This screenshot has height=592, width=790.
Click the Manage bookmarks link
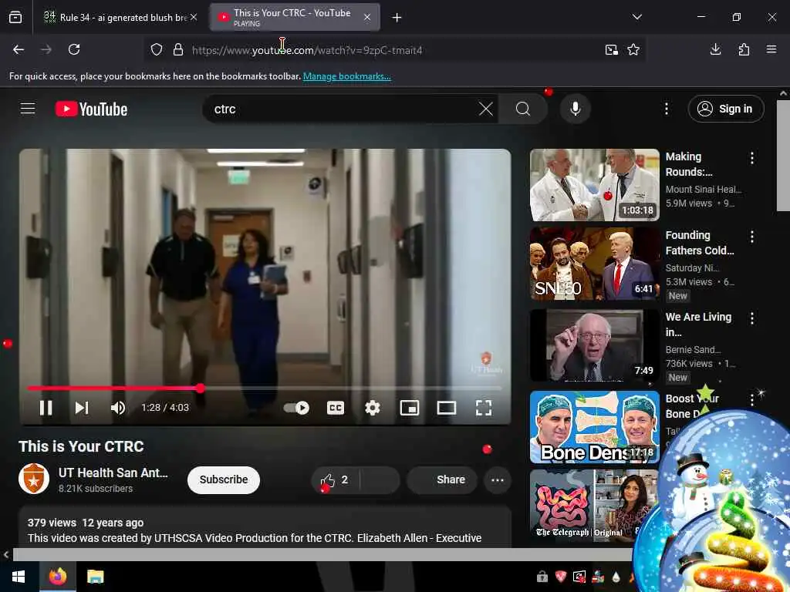[346, 76]
